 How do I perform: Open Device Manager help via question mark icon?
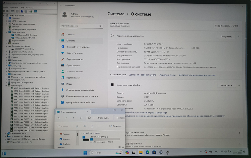tap(22, 11)
